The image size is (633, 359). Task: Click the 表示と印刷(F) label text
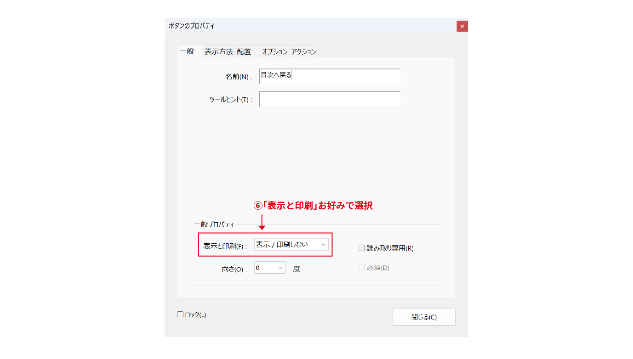(225, 246)
